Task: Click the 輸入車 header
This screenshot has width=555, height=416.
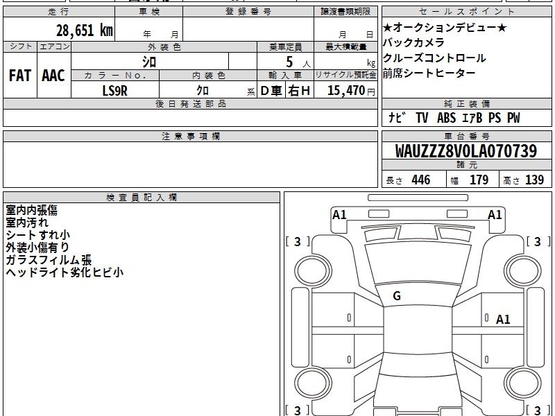Action: tap(285, 76)
